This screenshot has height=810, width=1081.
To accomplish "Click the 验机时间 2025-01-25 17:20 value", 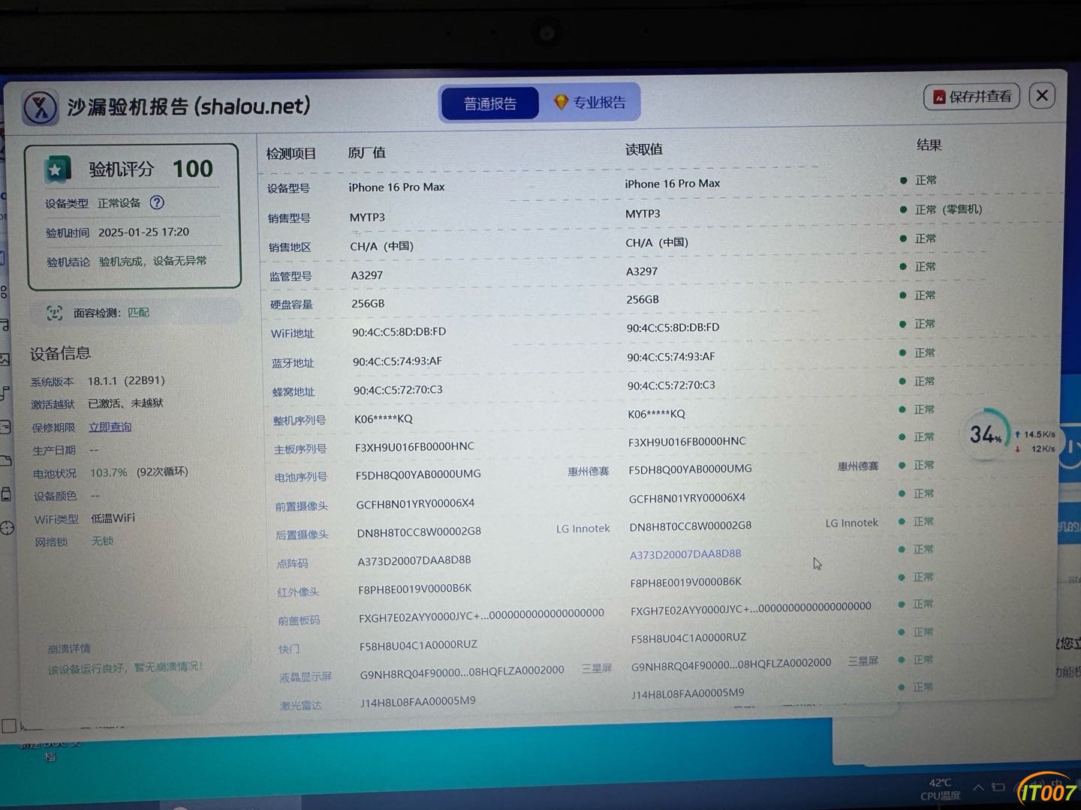I will click(143, 232).
